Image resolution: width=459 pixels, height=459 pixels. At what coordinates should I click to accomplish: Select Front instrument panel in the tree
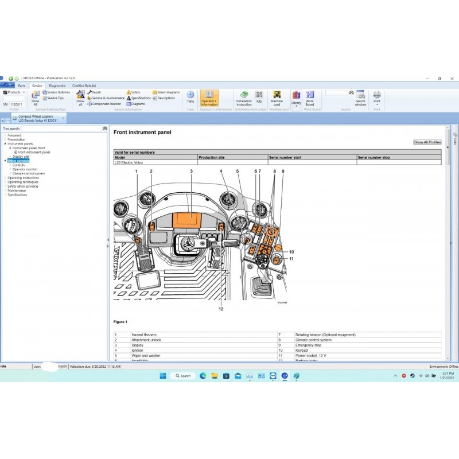pyautogui.click(x=34, y=152)
